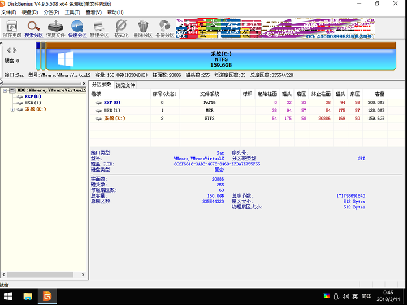This screenshot has width=407, height=305.
Task: Click the GPT partition table type value
Action: pyautogui.click(x=361, y=159)
